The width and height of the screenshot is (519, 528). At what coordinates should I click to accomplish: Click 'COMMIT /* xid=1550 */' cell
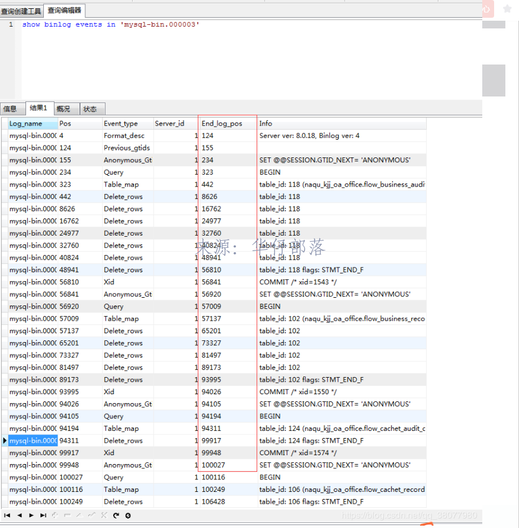point(342,392)
